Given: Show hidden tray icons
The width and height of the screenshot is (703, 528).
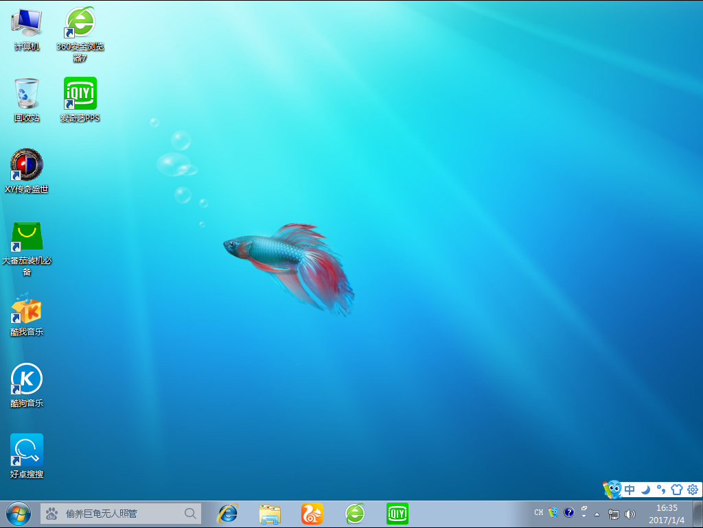Looking at the screenshot, I should coord(597,514).
